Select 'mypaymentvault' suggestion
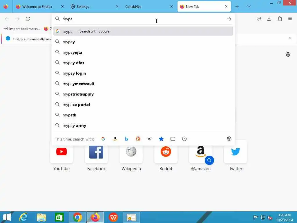 [x=143, y=83]
